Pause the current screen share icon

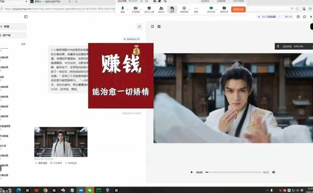[224, 9]
